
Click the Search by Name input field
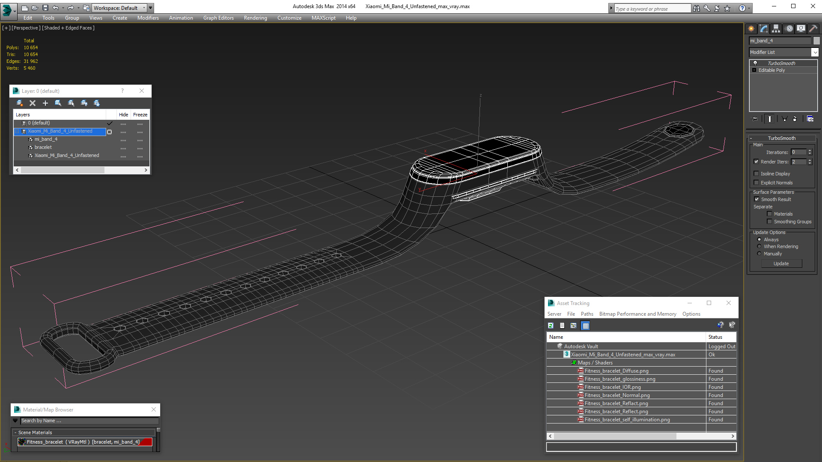click(89, 421)
